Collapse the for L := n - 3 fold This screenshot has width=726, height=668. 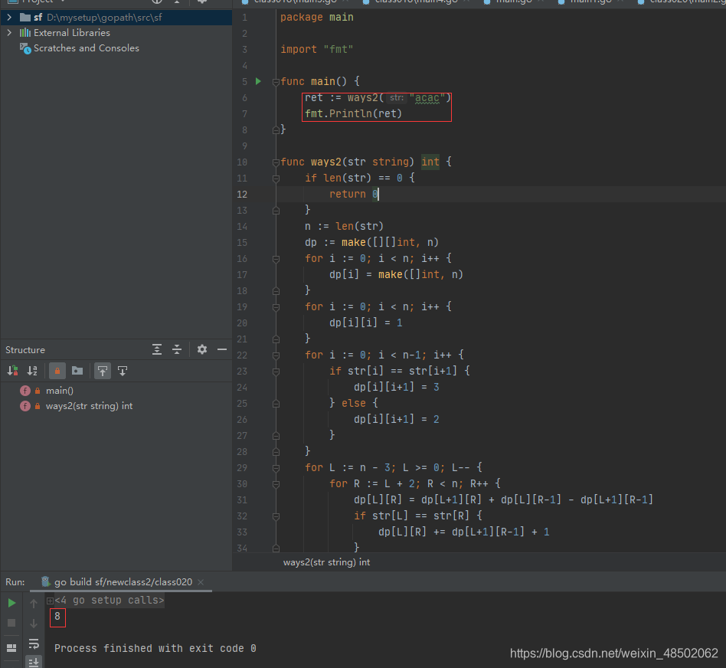(x=276, y=468)
